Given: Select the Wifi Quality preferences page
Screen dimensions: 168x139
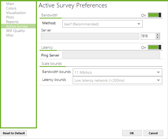Looking at the screenshot, I should tap(16, 31).
